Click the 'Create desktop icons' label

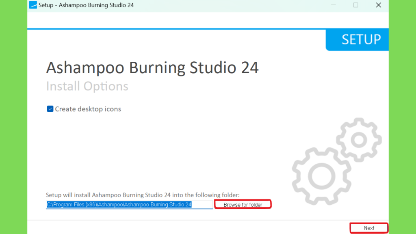88,109
